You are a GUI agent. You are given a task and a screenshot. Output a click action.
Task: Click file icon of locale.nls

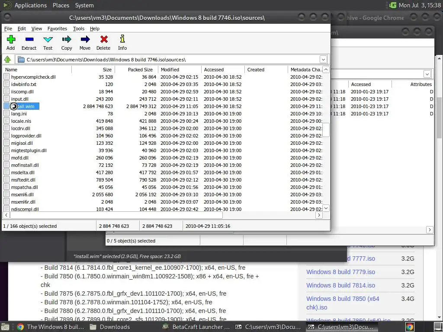pyautogui.click(x=6, y=121)
